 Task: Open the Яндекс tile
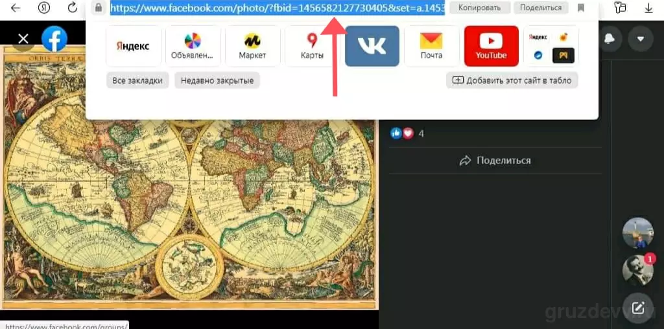pos(133,46)
